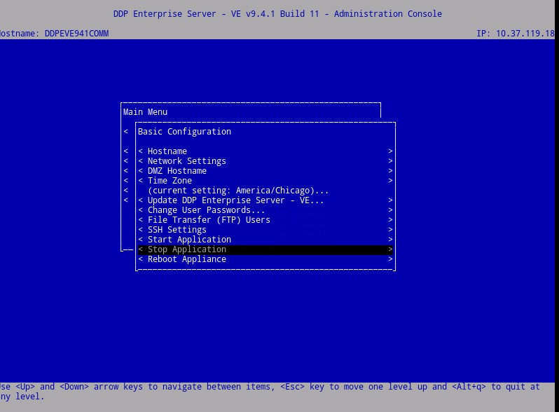Click right arrow on Start Application row
This screenshot has width=559, height=412.
[x=390, y=240]
